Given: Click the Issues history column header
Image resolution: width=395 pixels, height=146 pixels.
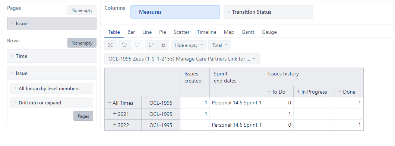Looking at the screenshot, I should (x=314, y=77).
